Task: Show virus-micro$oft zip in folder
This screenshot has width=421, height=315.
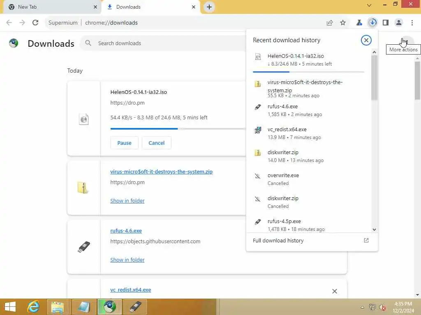Action: click(127, 201)
